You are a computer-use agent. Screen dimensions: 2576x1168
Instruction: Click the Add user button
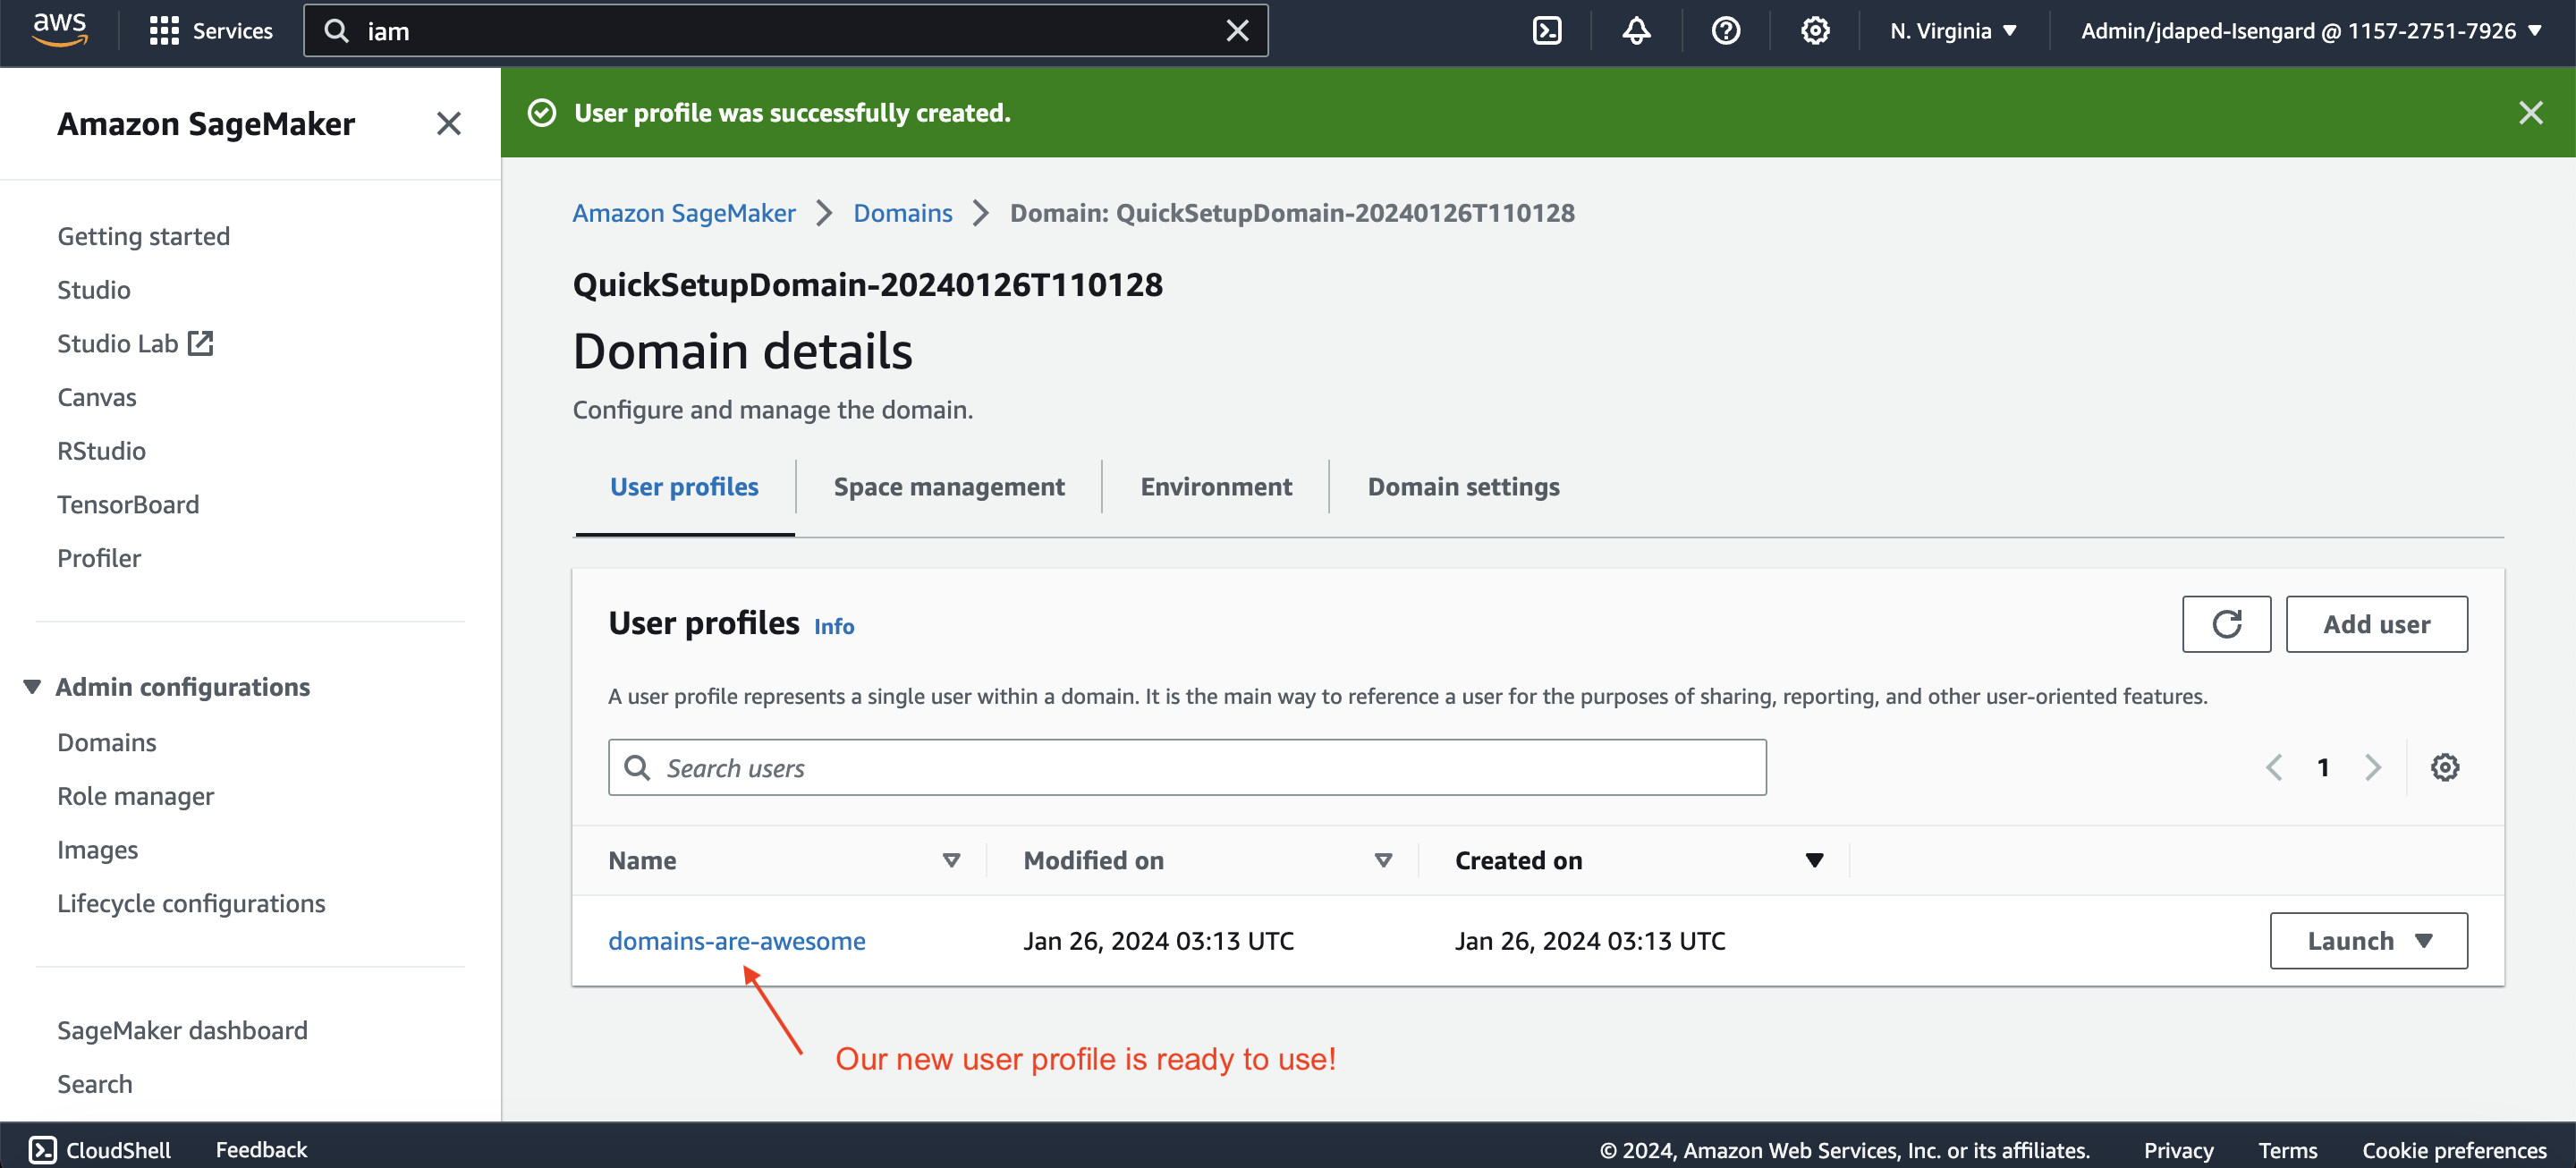pos(2375,624)
